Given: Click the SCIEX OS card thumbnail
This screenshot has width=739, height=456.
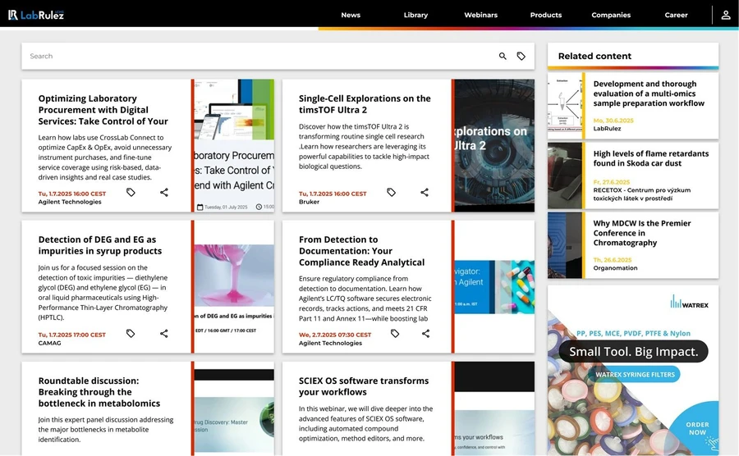Looking at the screenshot, I should (494, 408).
